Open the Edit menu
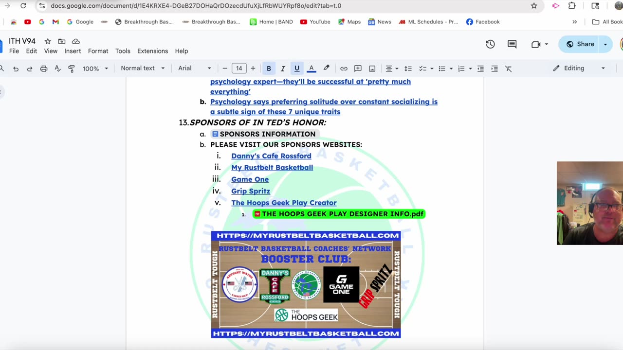 click(x=32, y=51)
